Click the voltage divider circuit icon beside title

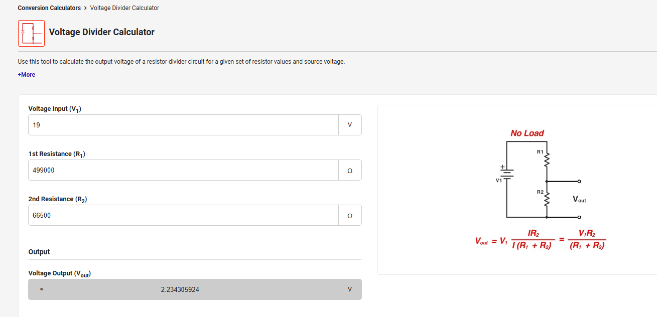click(x=31, y=33)
